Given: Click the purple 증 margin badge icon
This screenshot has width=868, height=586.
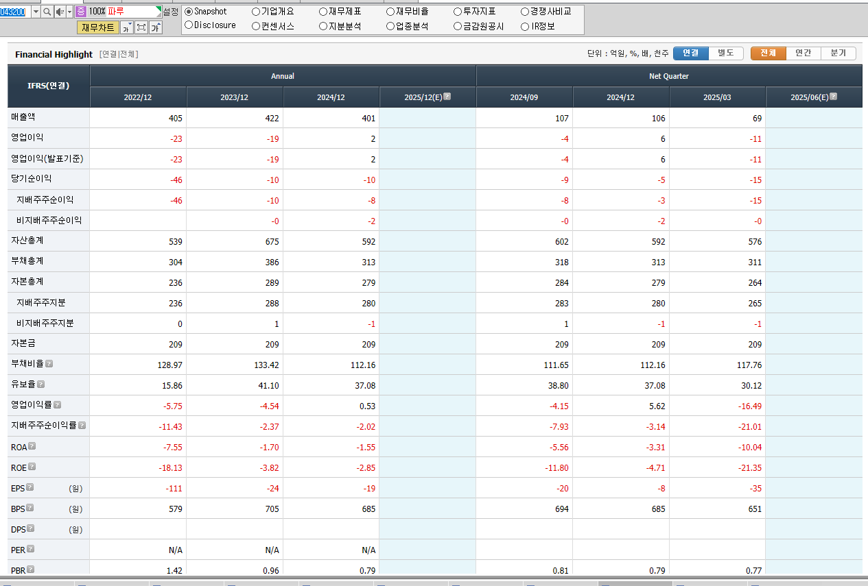Looking at the screenshot, I should click(81, 12).
